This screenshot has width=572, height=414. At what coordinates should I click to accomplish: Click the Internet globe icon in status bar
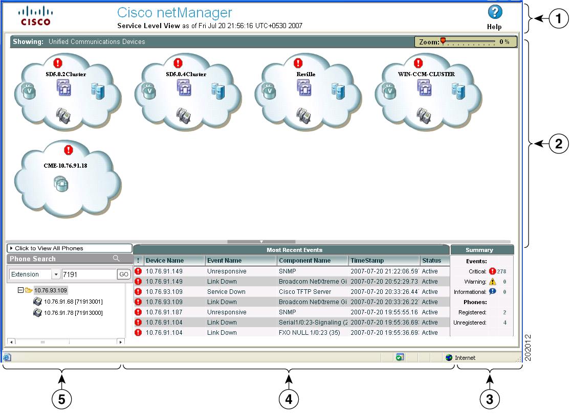tap(449, 357)
